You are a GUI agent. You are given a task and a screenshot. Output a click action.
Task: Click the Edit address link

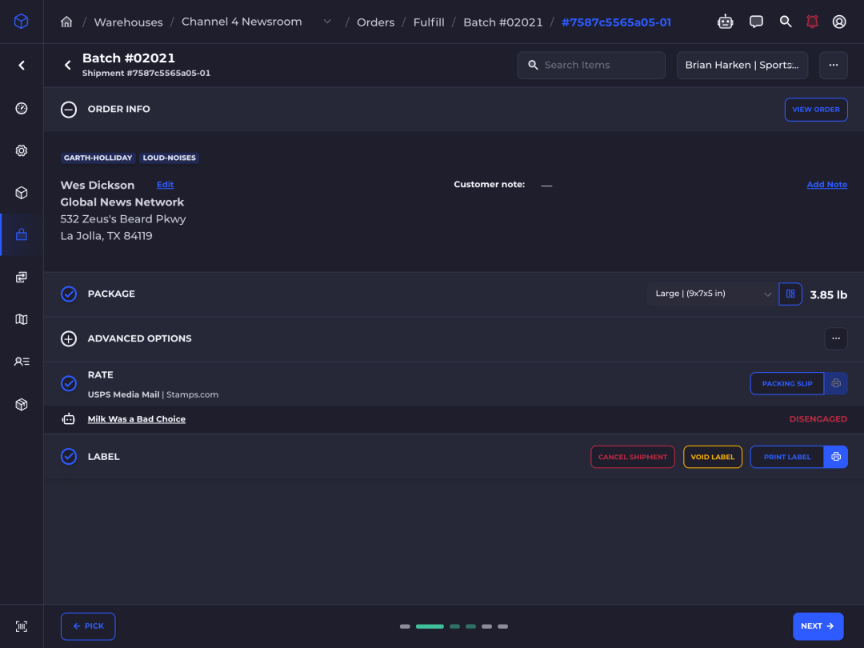(166, 185)
